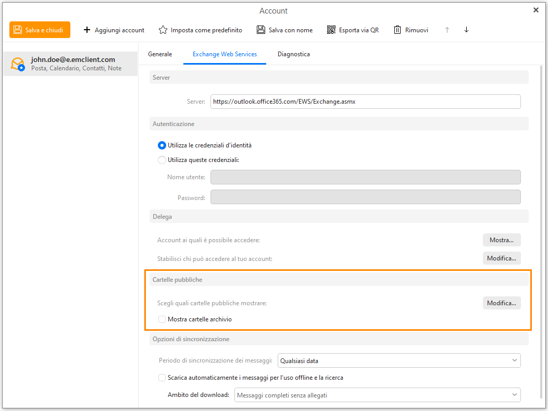Switch to the Generale tab
This screenshot has width=548, height=411.
click(160, 54)
